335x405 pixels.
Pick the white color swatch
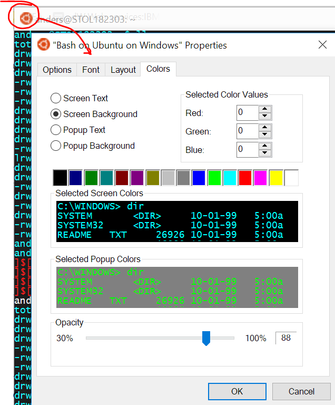click(x=291, y=178)
